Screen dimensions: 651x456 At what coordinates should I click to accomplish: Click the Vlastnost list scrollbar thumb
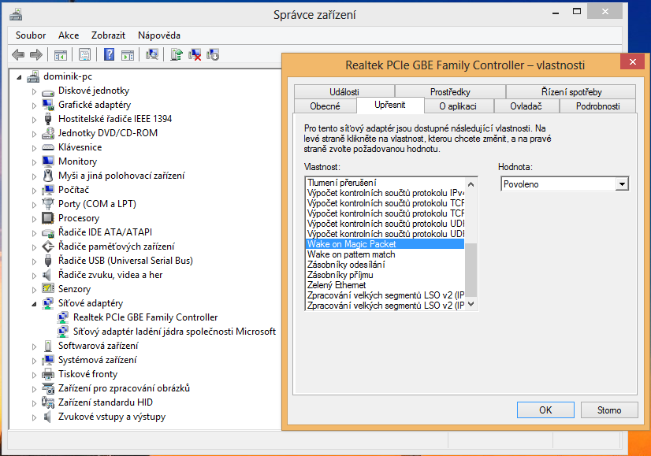click(471, 270)
